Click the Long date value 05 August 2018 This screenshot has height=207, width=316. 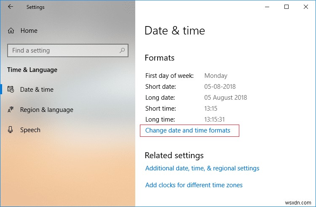pos(225,98)
